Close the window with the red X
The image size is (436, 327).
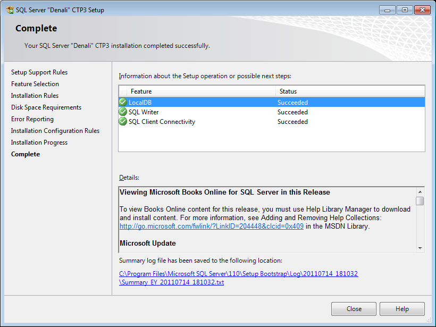[422, 10]
